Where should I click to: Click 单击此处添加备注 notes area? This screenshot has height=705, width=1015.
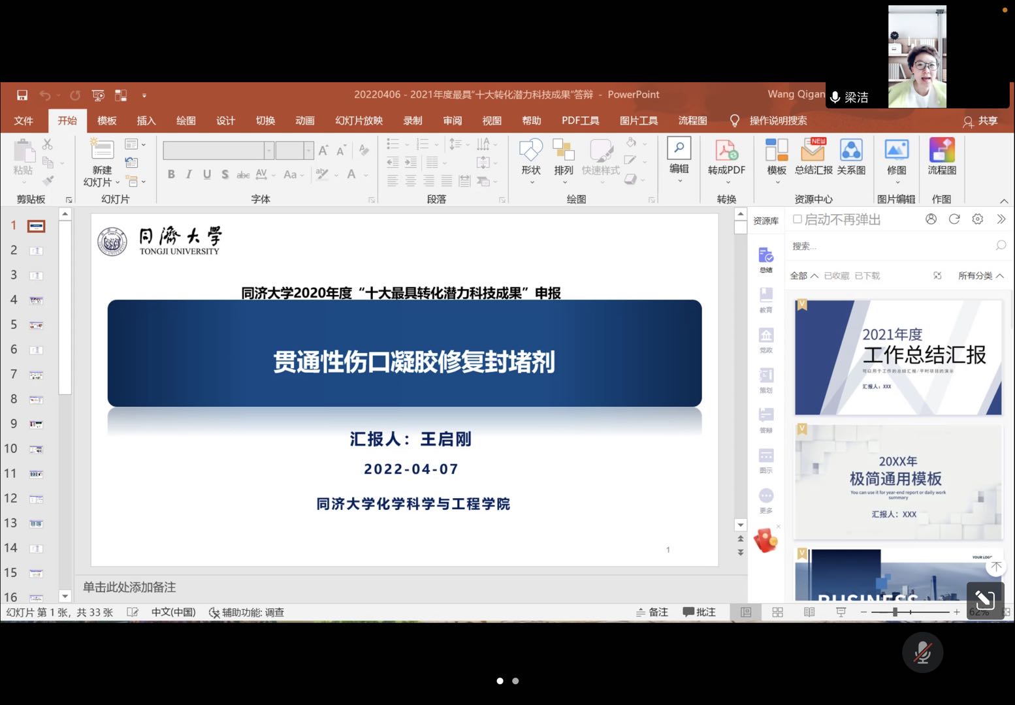click(x=129, y=587)
